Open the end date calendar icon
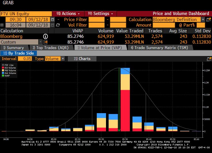 [x=52, y=25]
